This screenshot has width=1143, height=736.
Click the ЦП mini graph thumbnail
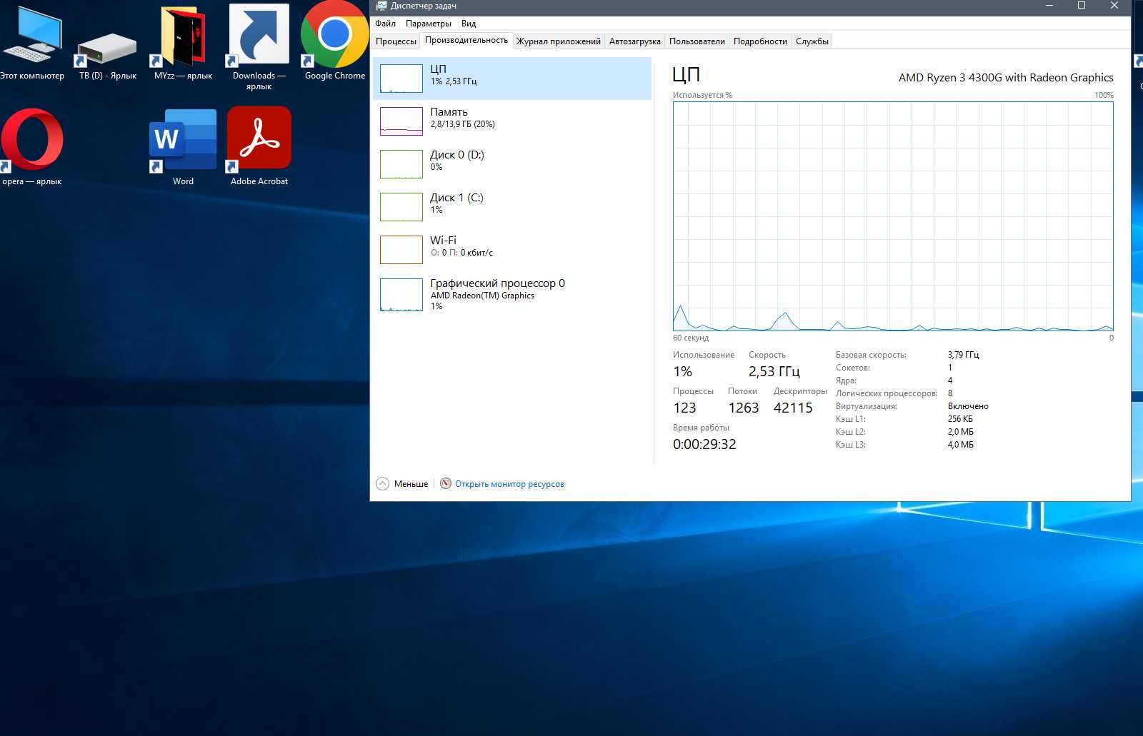tap(401, 79)
